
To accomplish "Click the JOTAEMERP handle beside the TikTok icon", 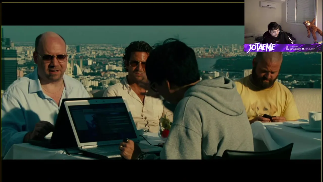I will point(295,49).
